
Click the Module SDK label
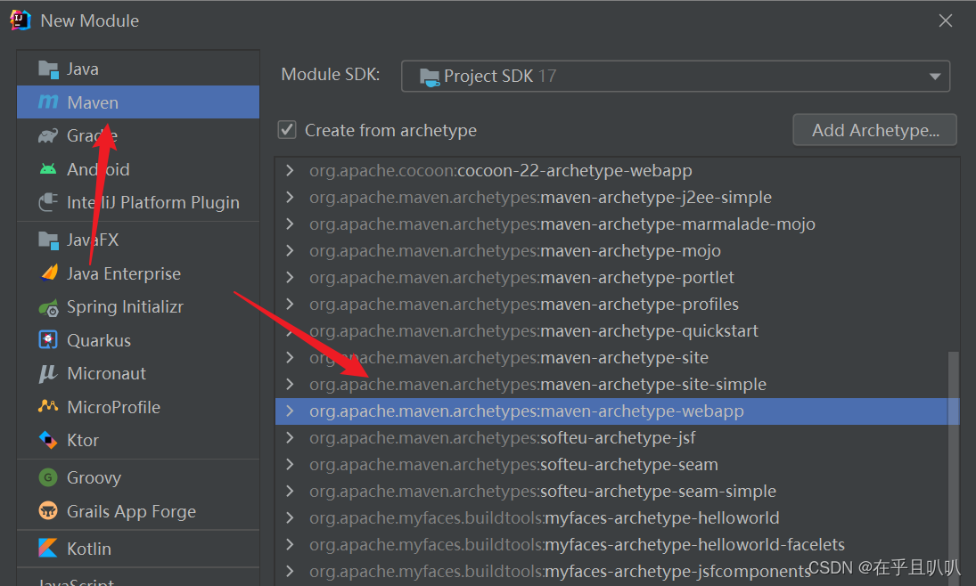point(331,75)
